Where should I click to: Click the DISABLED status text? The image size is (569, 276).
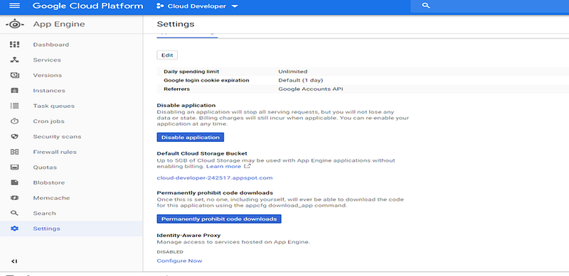pyautogui.click(x=170, y=252)
